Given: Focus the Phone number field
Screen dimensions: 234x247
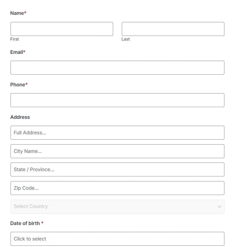Looking at the screenshot, I should tap(117, 100).
